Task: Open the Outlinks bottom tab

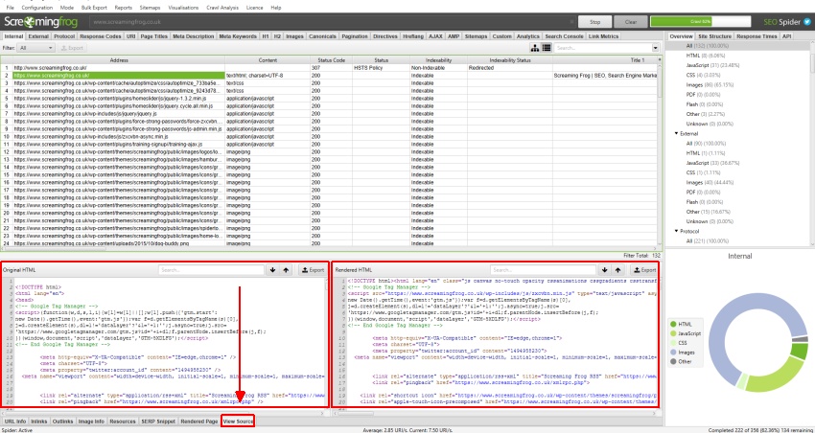Action: (63, 422)
